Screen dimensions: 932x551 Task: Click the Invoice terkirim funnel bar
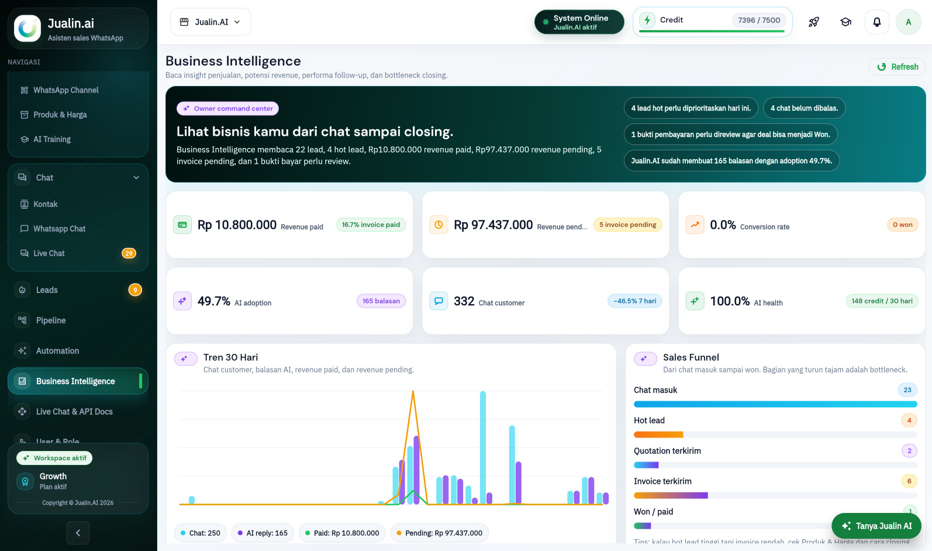click(775, 495)
